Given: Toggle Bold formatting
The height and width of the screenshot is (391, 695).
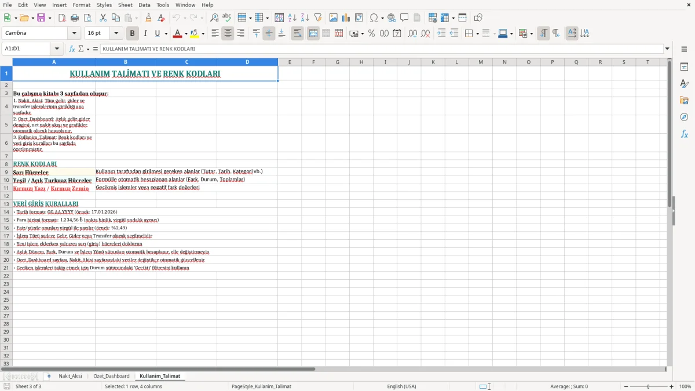Looking at the screenshot, I should coord(132,34).
